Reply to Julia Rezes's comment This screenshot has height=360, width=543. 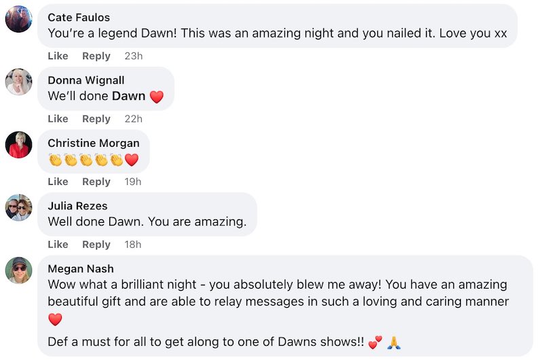tap(96, 245)
